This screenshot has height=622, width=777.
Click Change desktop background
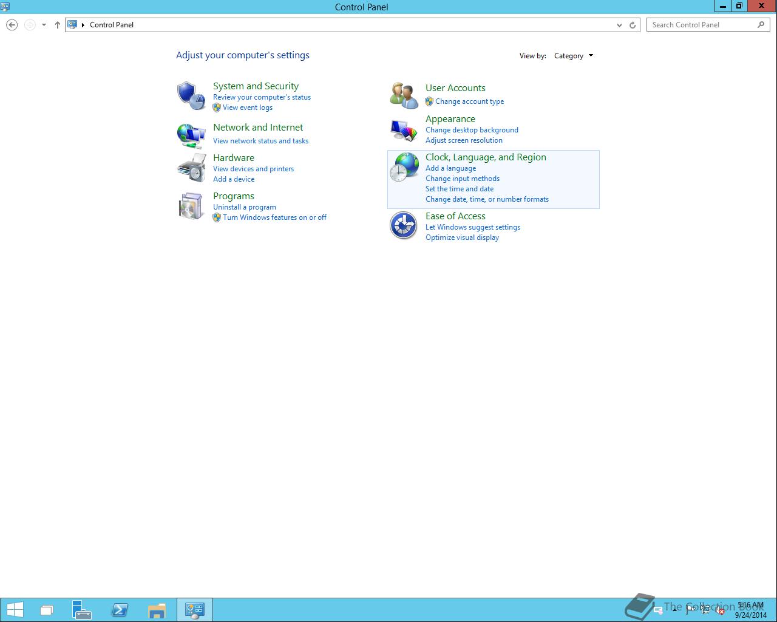click(x=472, y=130)
